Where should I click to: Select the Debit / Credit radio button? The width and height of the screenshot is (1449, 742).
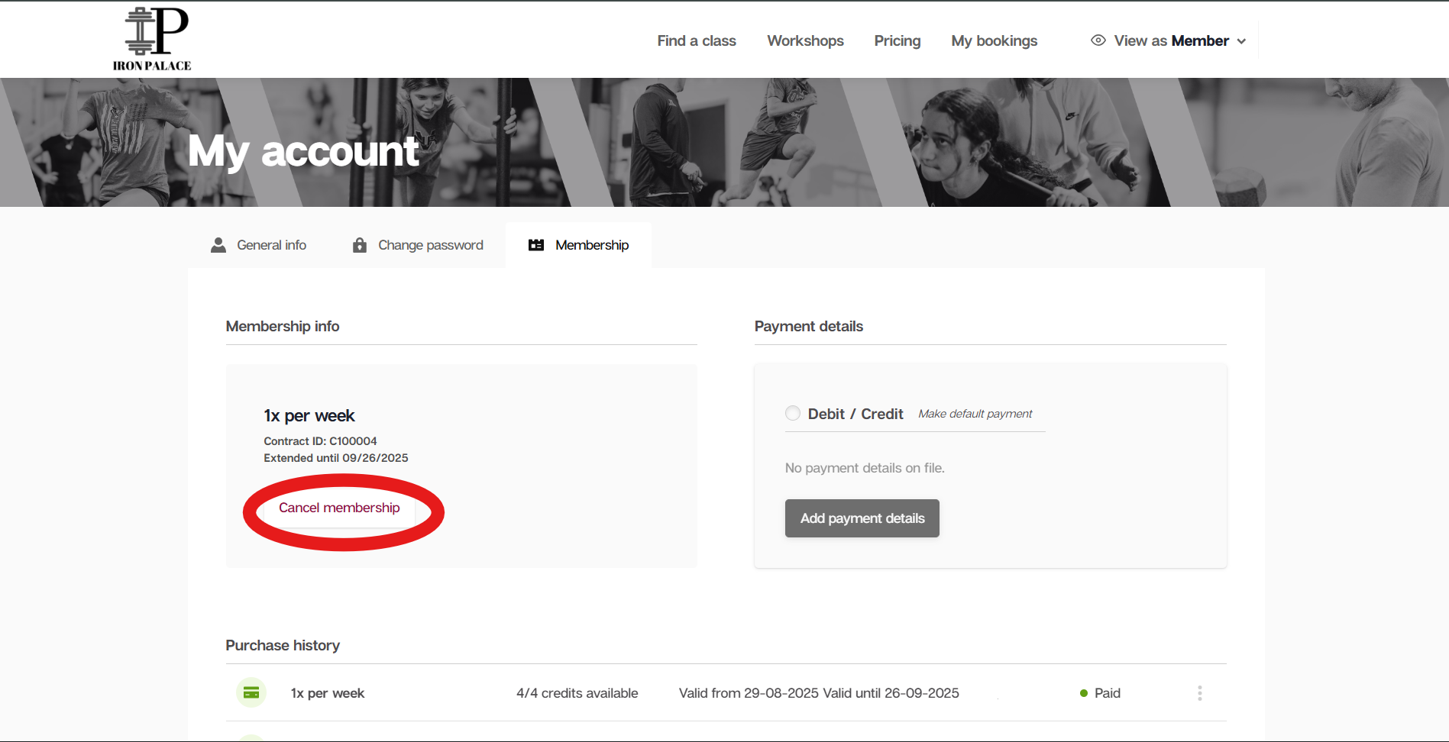[793, 414]
